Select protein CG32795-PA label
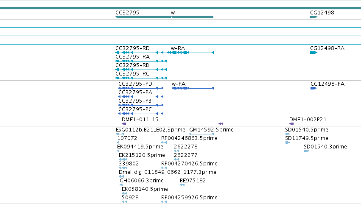Screen dimensions: 361x204 point(135,92)
